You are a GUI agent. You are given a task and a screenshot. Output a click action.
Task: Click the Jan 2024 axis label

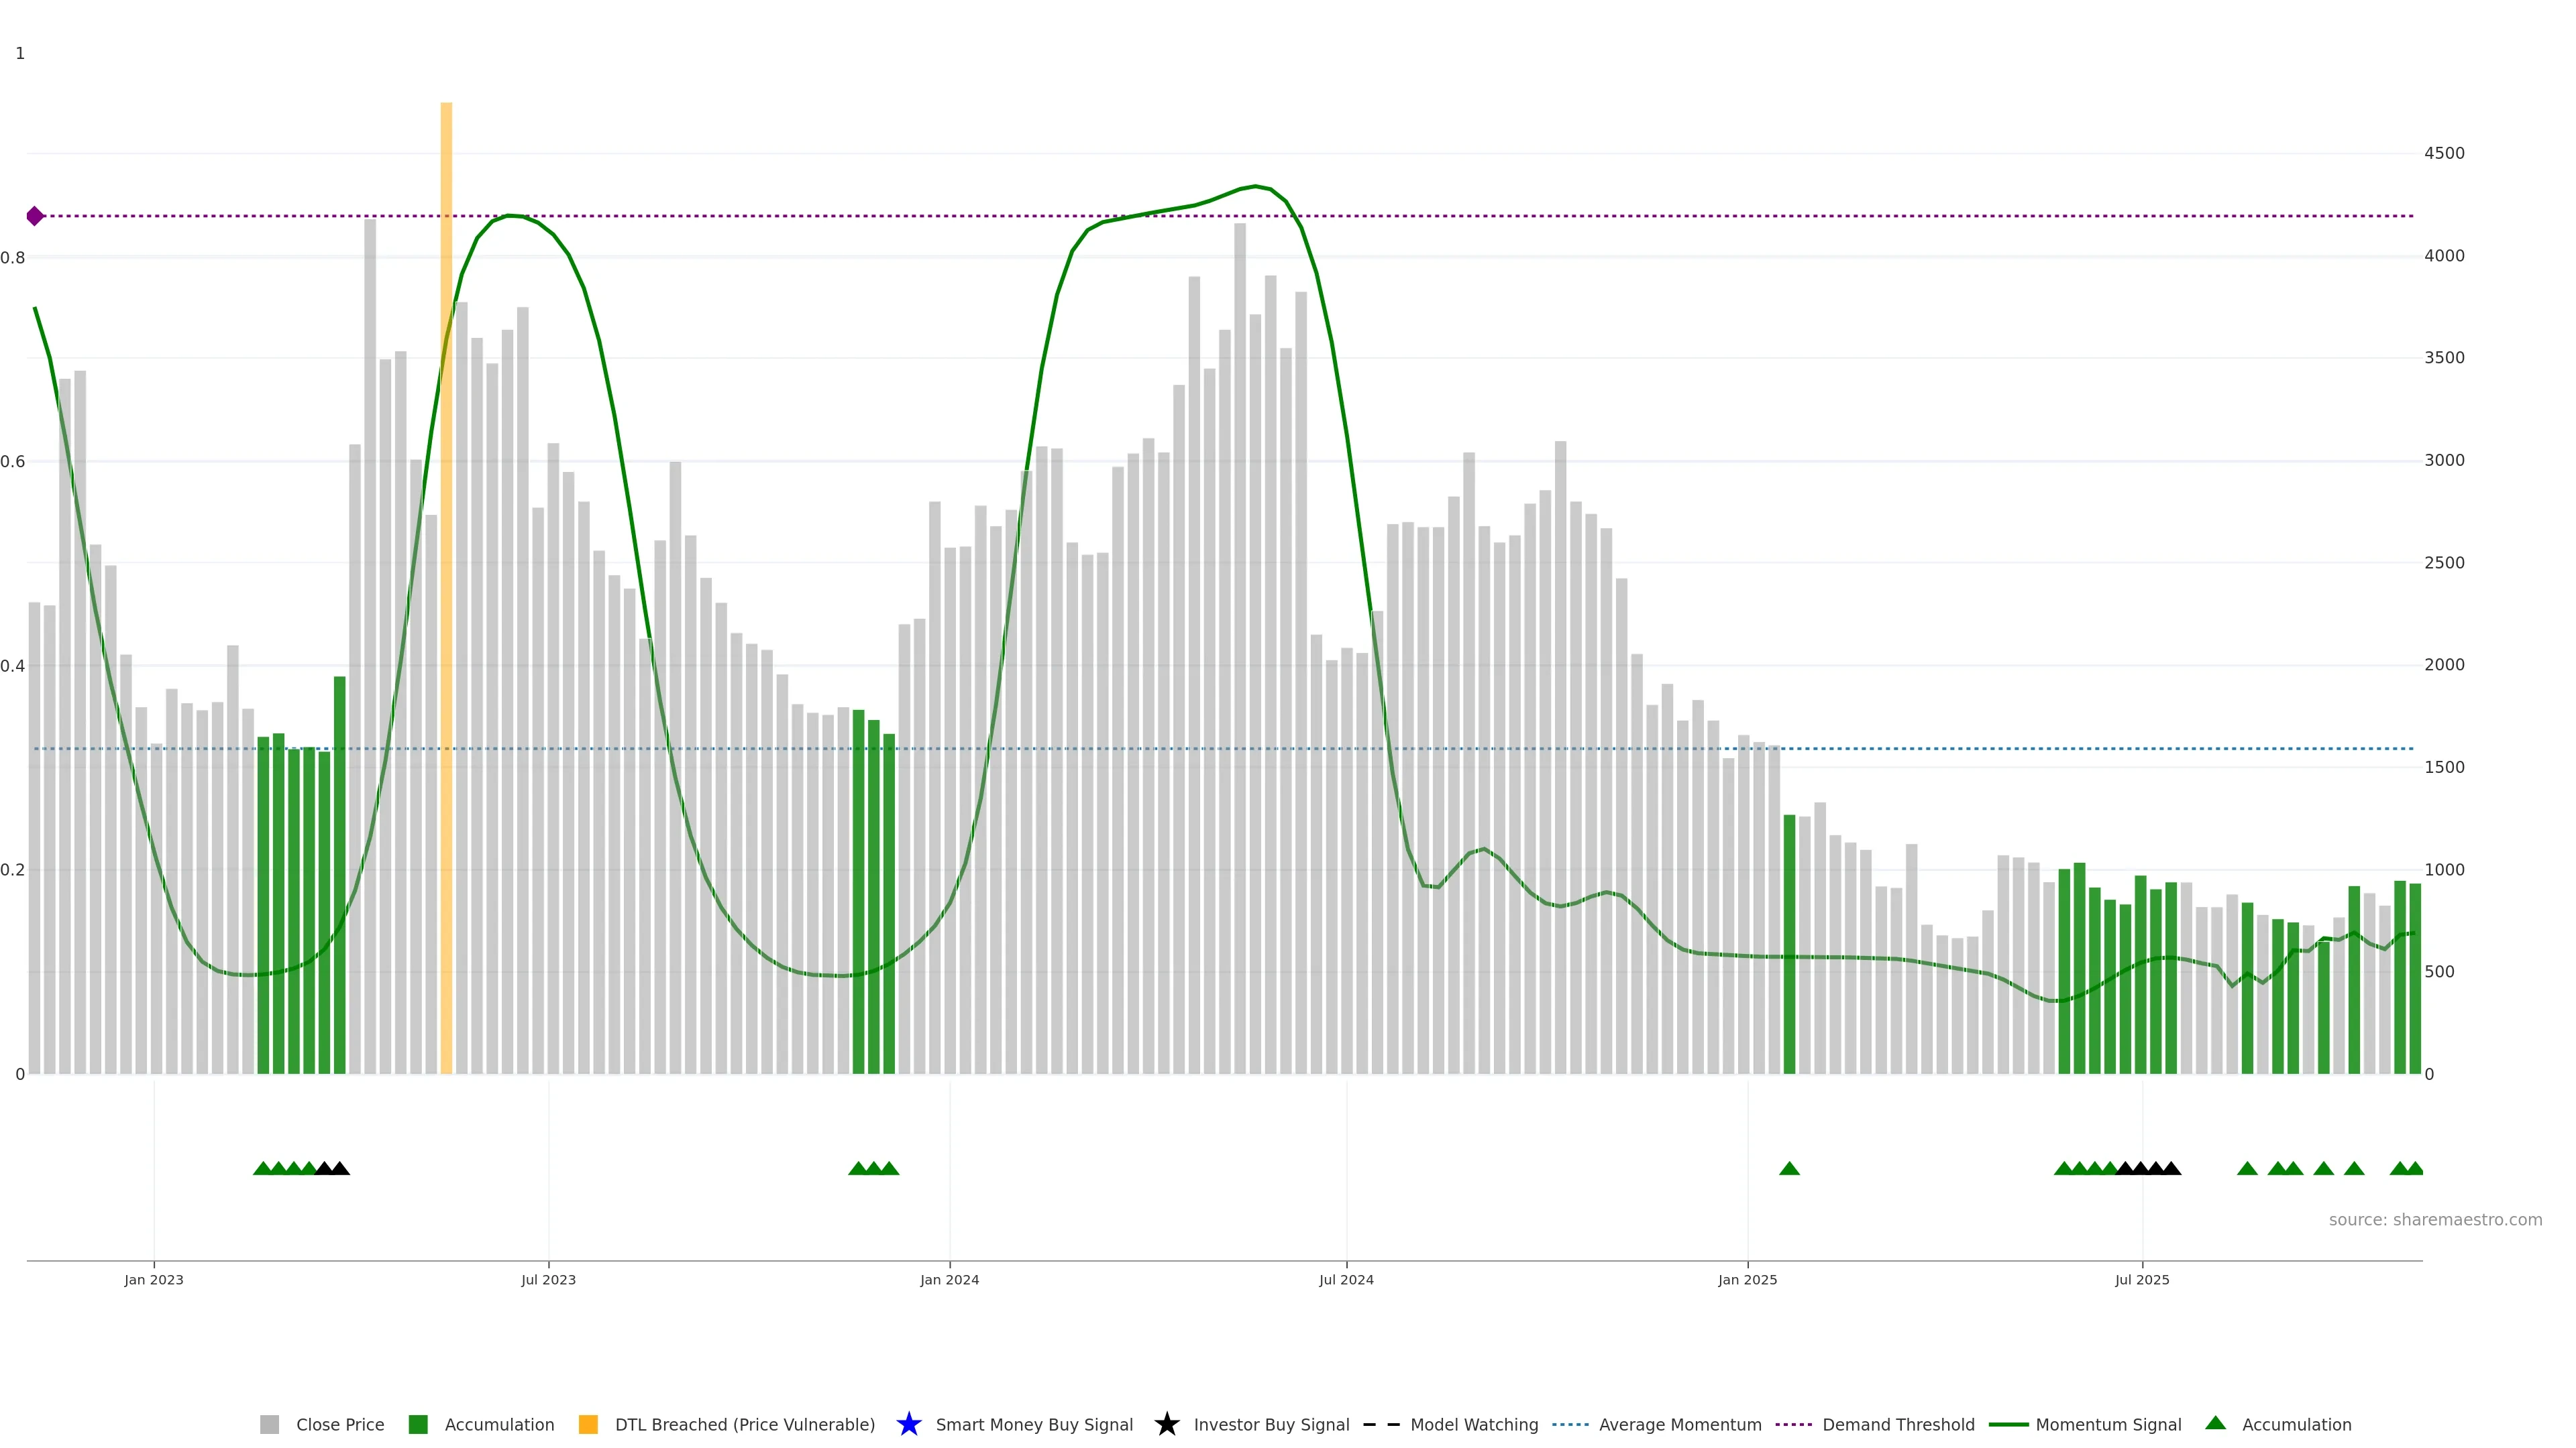(x=949, y=1279)
